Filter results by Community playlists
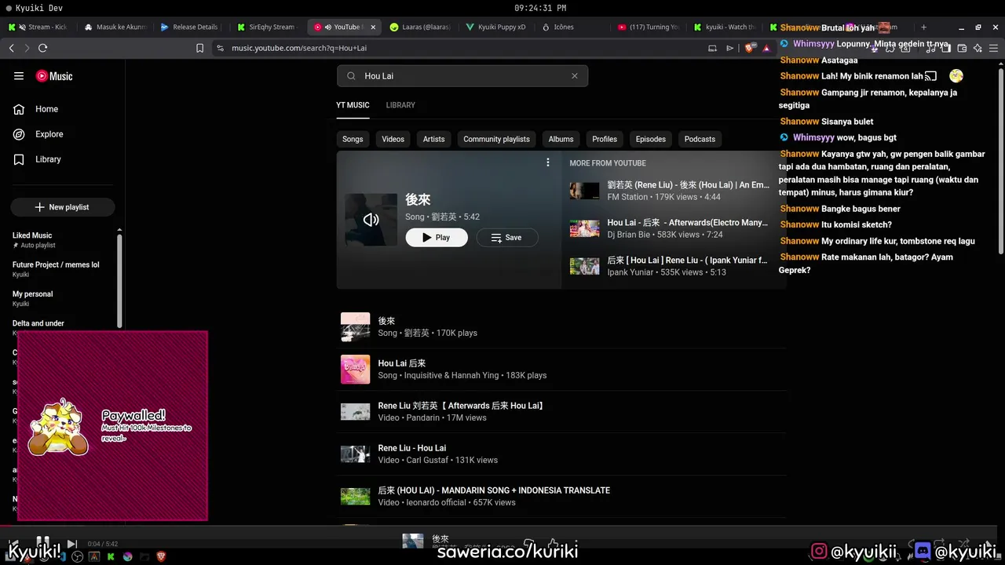The width and height of the screenshot is (1005, 565). 496,139
